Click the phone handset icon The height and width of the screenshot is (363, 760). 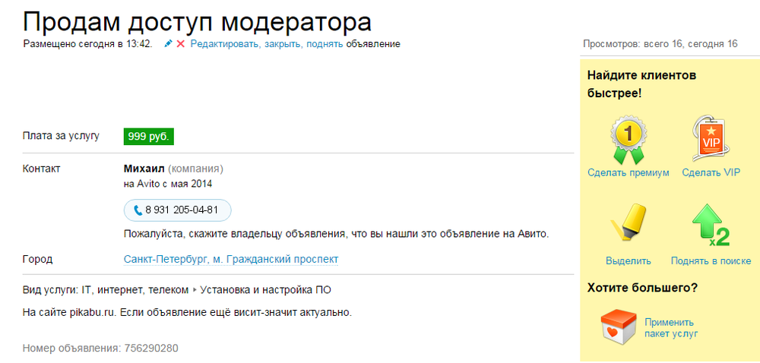[138, 210]
